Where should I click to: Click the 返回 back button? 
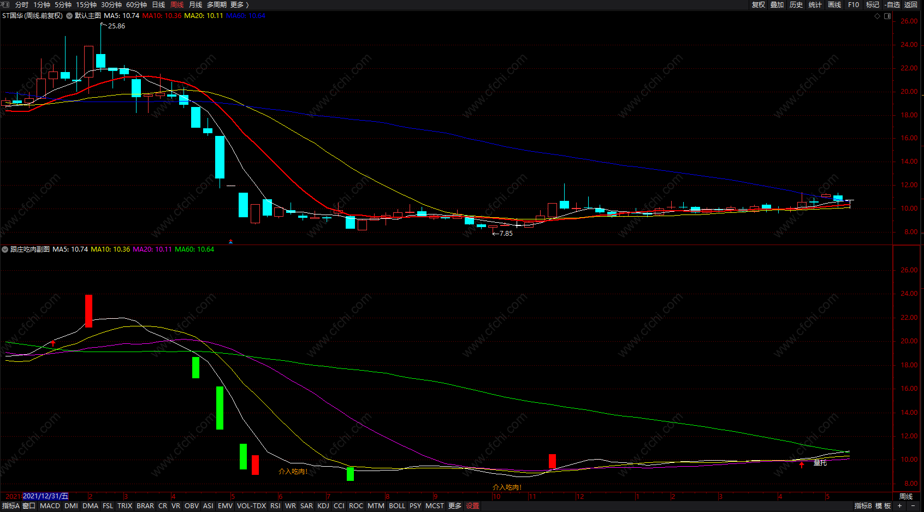coord(911,4)
